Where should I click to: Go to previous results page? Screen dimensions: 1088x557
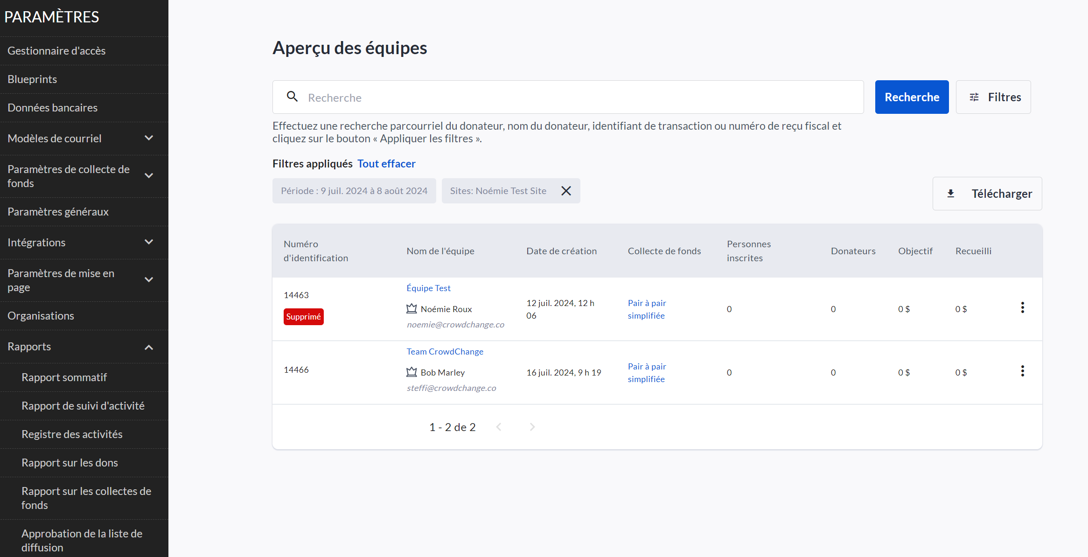[x=499, y=427]
